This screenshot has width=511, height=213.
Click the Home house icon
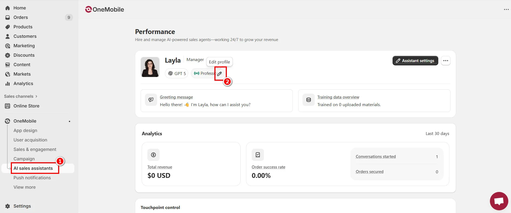pyautogui.click(x=8, y=8)
